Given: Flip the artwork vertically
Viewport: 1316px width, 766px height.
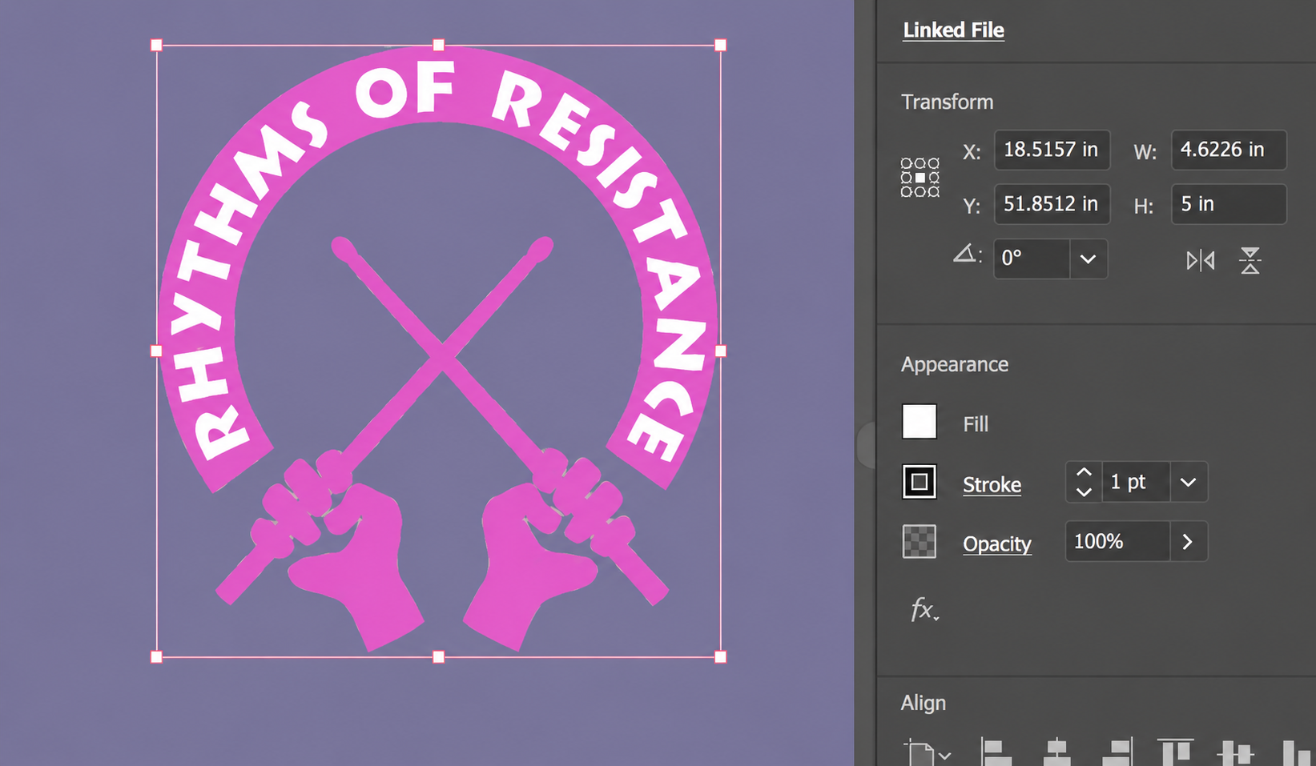Looking at the screenshot, I should [x=1250, y=260].
